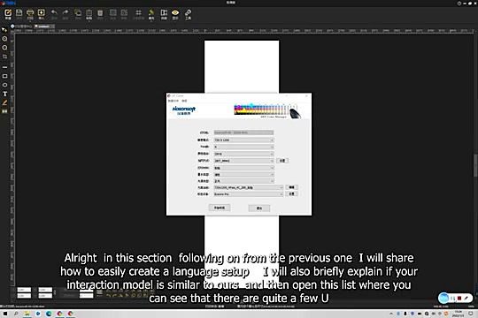478x318 pixels.
Task: Select the Text tool
Action: click(x=4, y=94)
